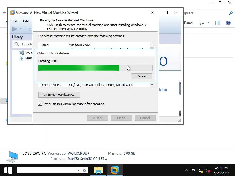Click the VMware window resize grip

pyautogui.click(x=179, y=121)
